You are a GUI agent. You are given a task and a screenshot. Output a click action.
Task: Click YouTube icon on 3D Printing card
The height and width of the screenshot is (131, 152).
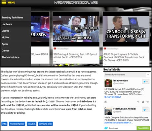(55, 49)
